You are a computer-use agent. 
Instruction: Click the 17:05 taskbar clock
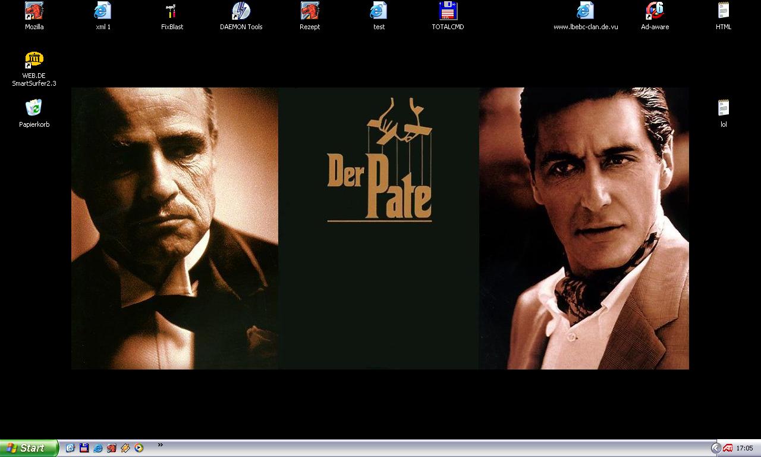744,449
